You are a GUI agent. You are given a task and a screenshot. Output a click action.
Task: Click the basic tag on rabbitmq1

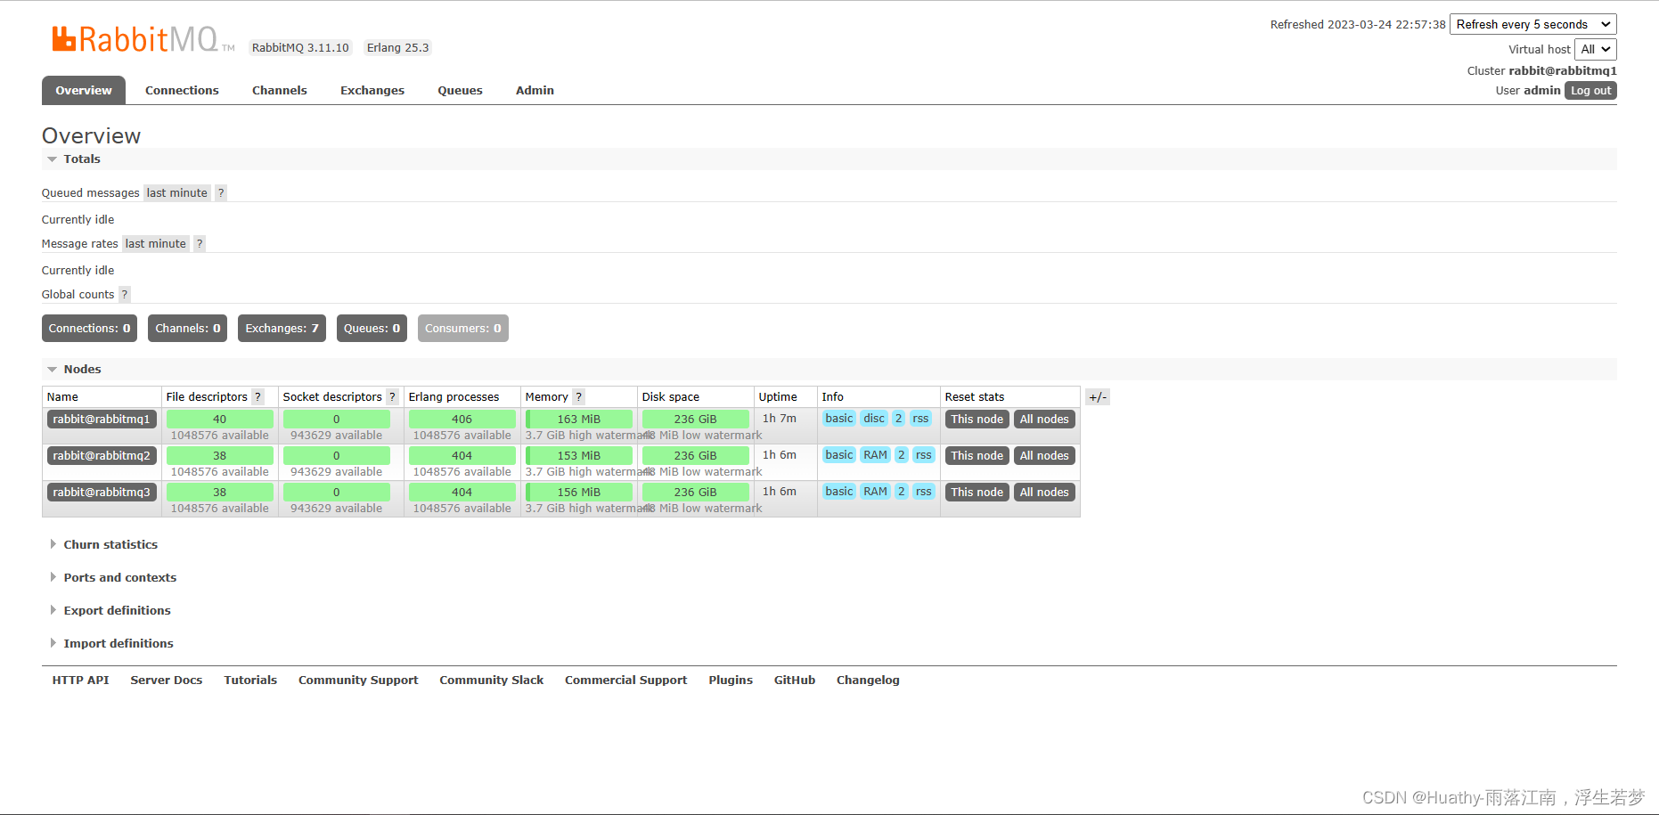tap(839, 418)
